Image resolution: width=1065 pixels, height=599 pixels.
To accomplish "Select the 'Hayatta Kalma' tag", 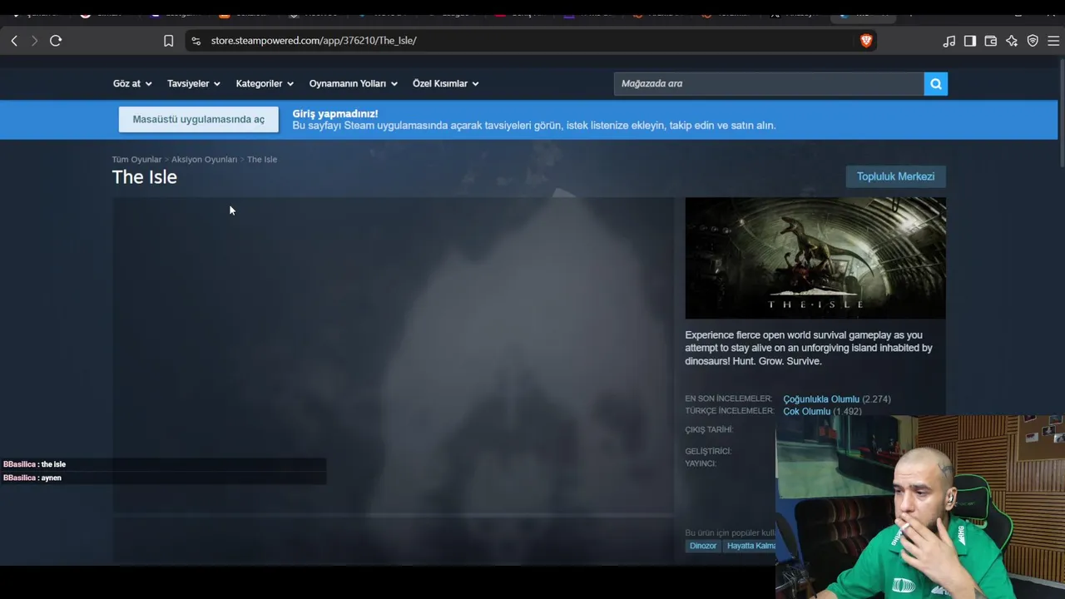I will coord(750,546).
